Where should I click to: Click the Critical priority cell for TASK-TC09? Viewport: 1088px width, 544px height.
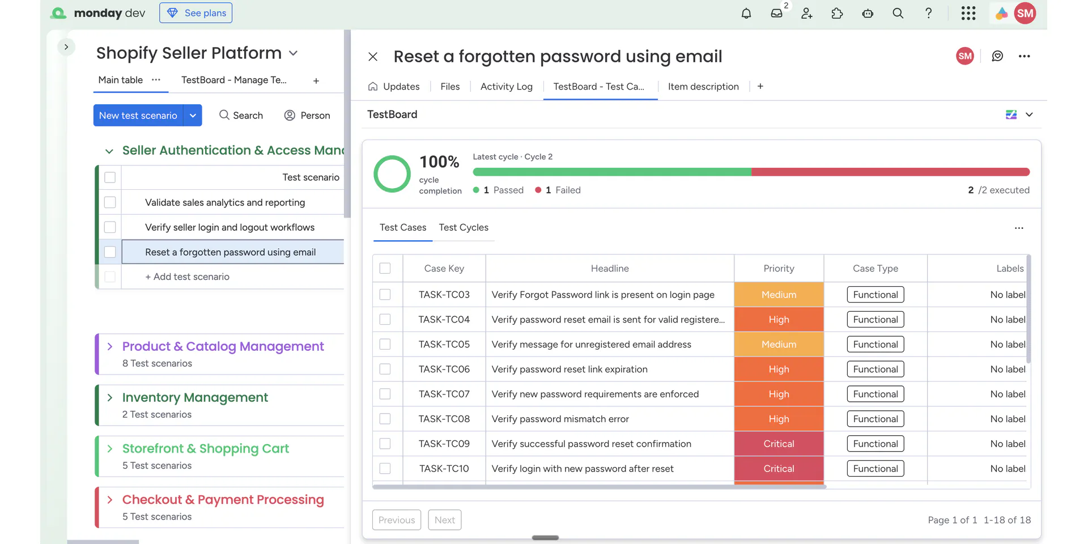[779, 444]
